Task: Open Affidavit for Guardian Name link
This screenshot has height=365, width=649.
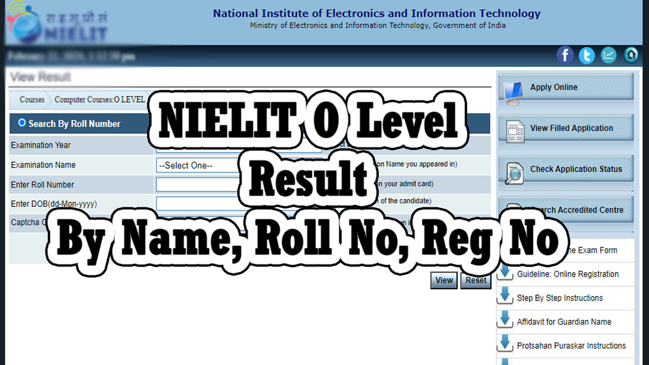Action: click(x=564, y=322)
